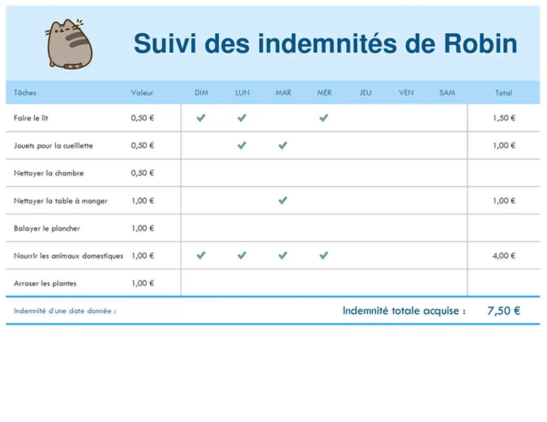Toggle the DIM checkmark for Faire le lit

tap(200, 118)
